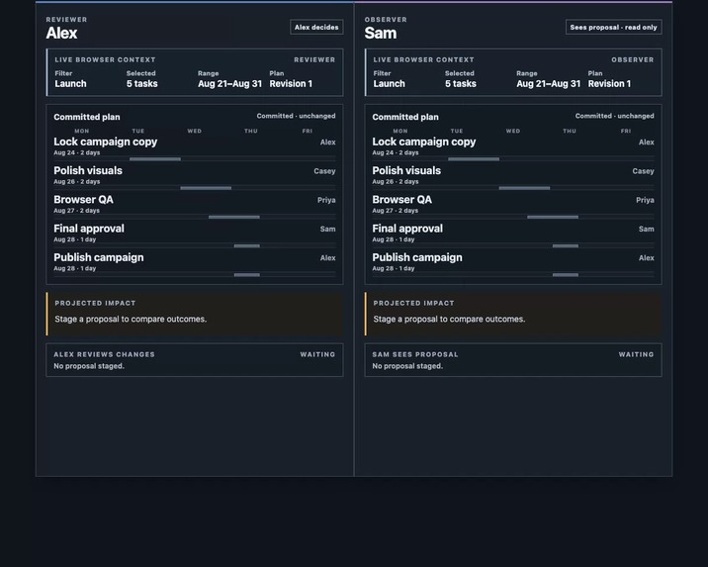Click the Browser QA timeline bar in Alex's plan
Viewport: 708px width, 567px height.
[x=234, y=217]
